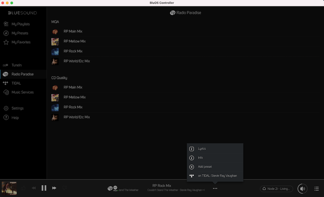Open Music Services in the sidebar
This screenshot has width=324, height=197.
[x=23, y=92]
